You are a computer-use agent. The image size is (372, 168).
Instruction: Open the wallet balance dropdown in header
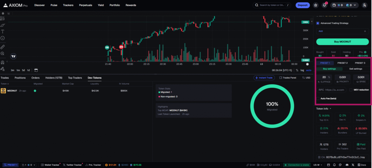click(344, 5)
